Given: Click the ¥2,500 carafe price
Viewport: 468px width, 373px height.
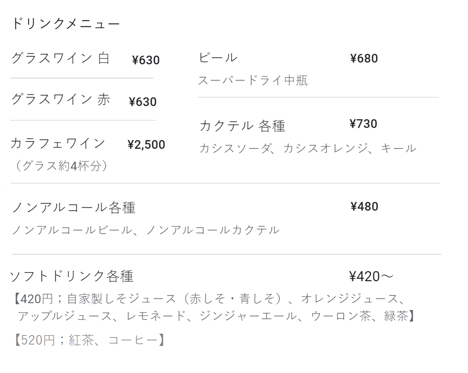Looking at the screenshot, I should 146,145.
